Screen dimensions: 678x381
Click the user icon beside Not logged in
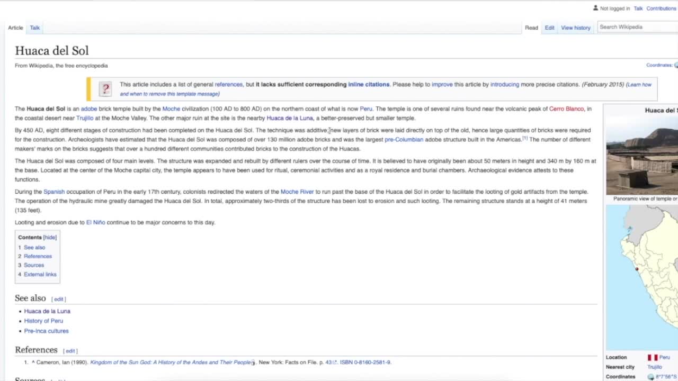[595, 8]
